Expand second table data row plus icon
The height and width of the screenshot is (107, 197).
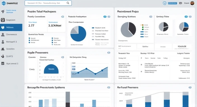pyautogui.click(x=141, y=71)
